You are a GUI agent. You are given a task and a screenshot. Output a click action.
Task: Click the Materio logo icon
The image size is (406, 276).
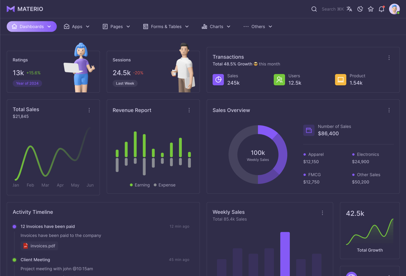point(11,9)
